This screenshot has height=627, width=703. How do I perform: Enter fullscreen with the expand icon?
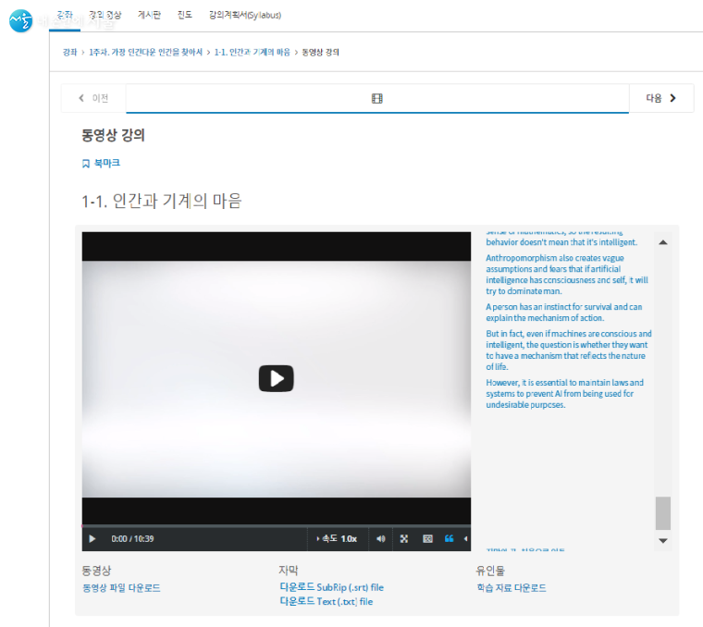pos(404,538)
